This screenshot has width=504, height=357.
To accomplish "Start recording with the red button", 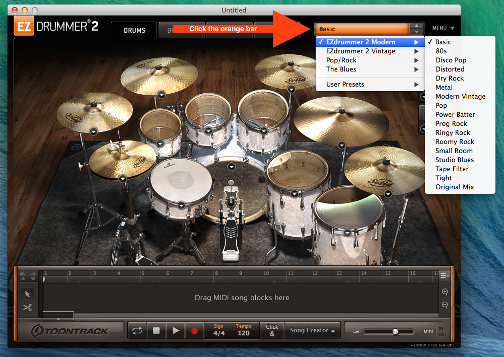I will click(x=194, y=331).
